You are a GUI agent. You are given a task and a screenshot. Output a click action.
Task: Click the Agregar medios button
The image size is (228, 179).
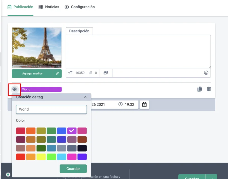tap(32, 73)
